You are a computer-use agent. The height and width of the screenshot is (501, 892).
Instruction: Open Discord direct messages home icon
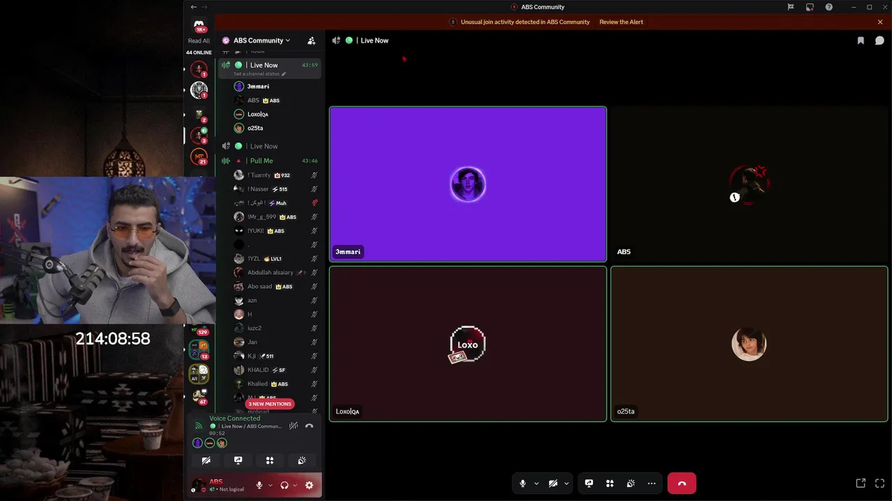click(x=199, y=25)
